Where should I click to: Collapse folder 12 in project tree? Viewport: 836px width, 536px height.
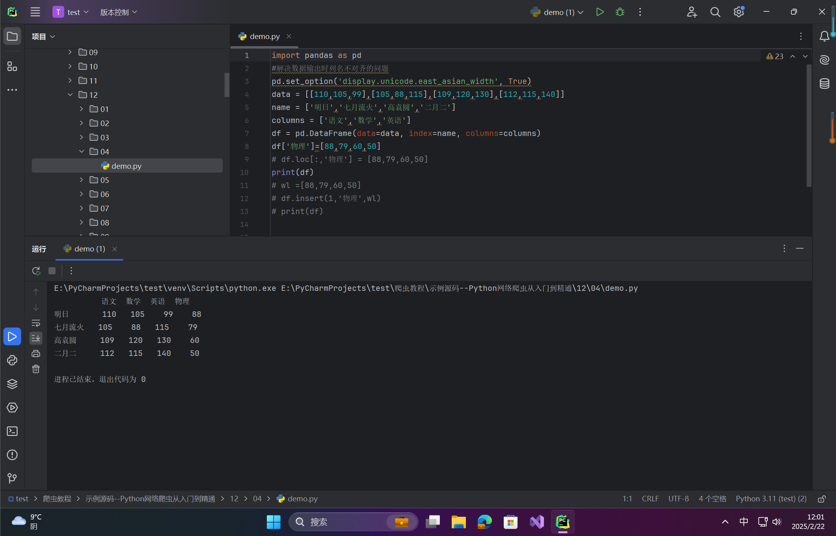tap(70, 95)
